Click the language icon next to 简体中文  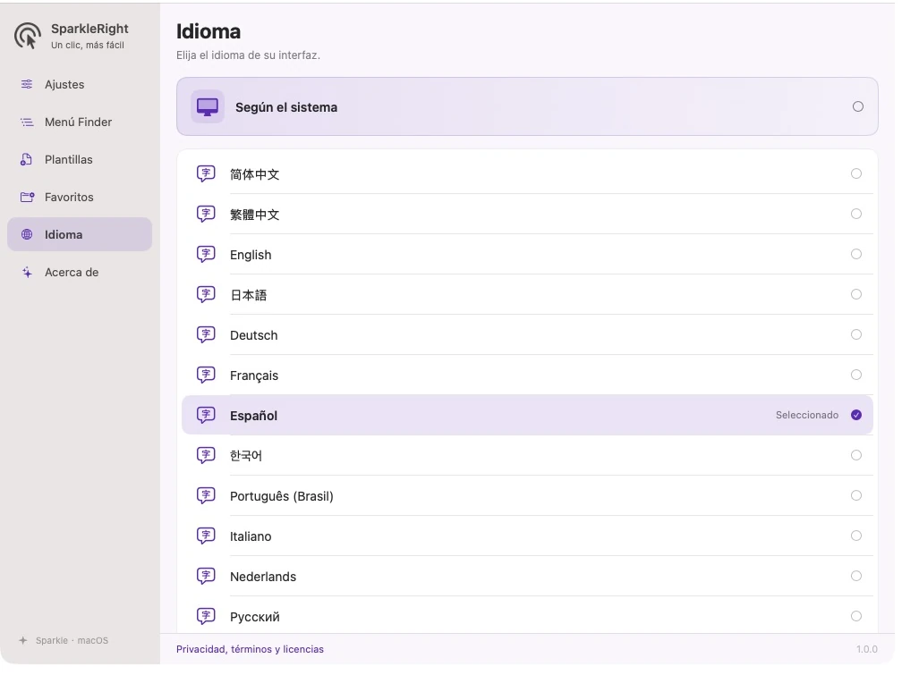click(x=206, y=173)
